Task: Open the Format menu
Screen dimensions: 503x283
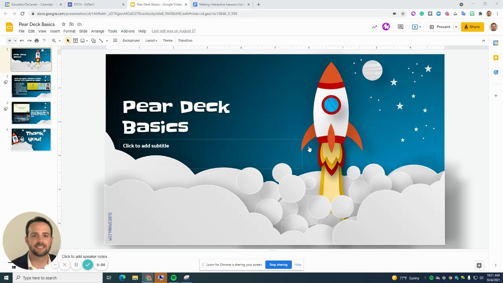Action: (x=70, y=31)
